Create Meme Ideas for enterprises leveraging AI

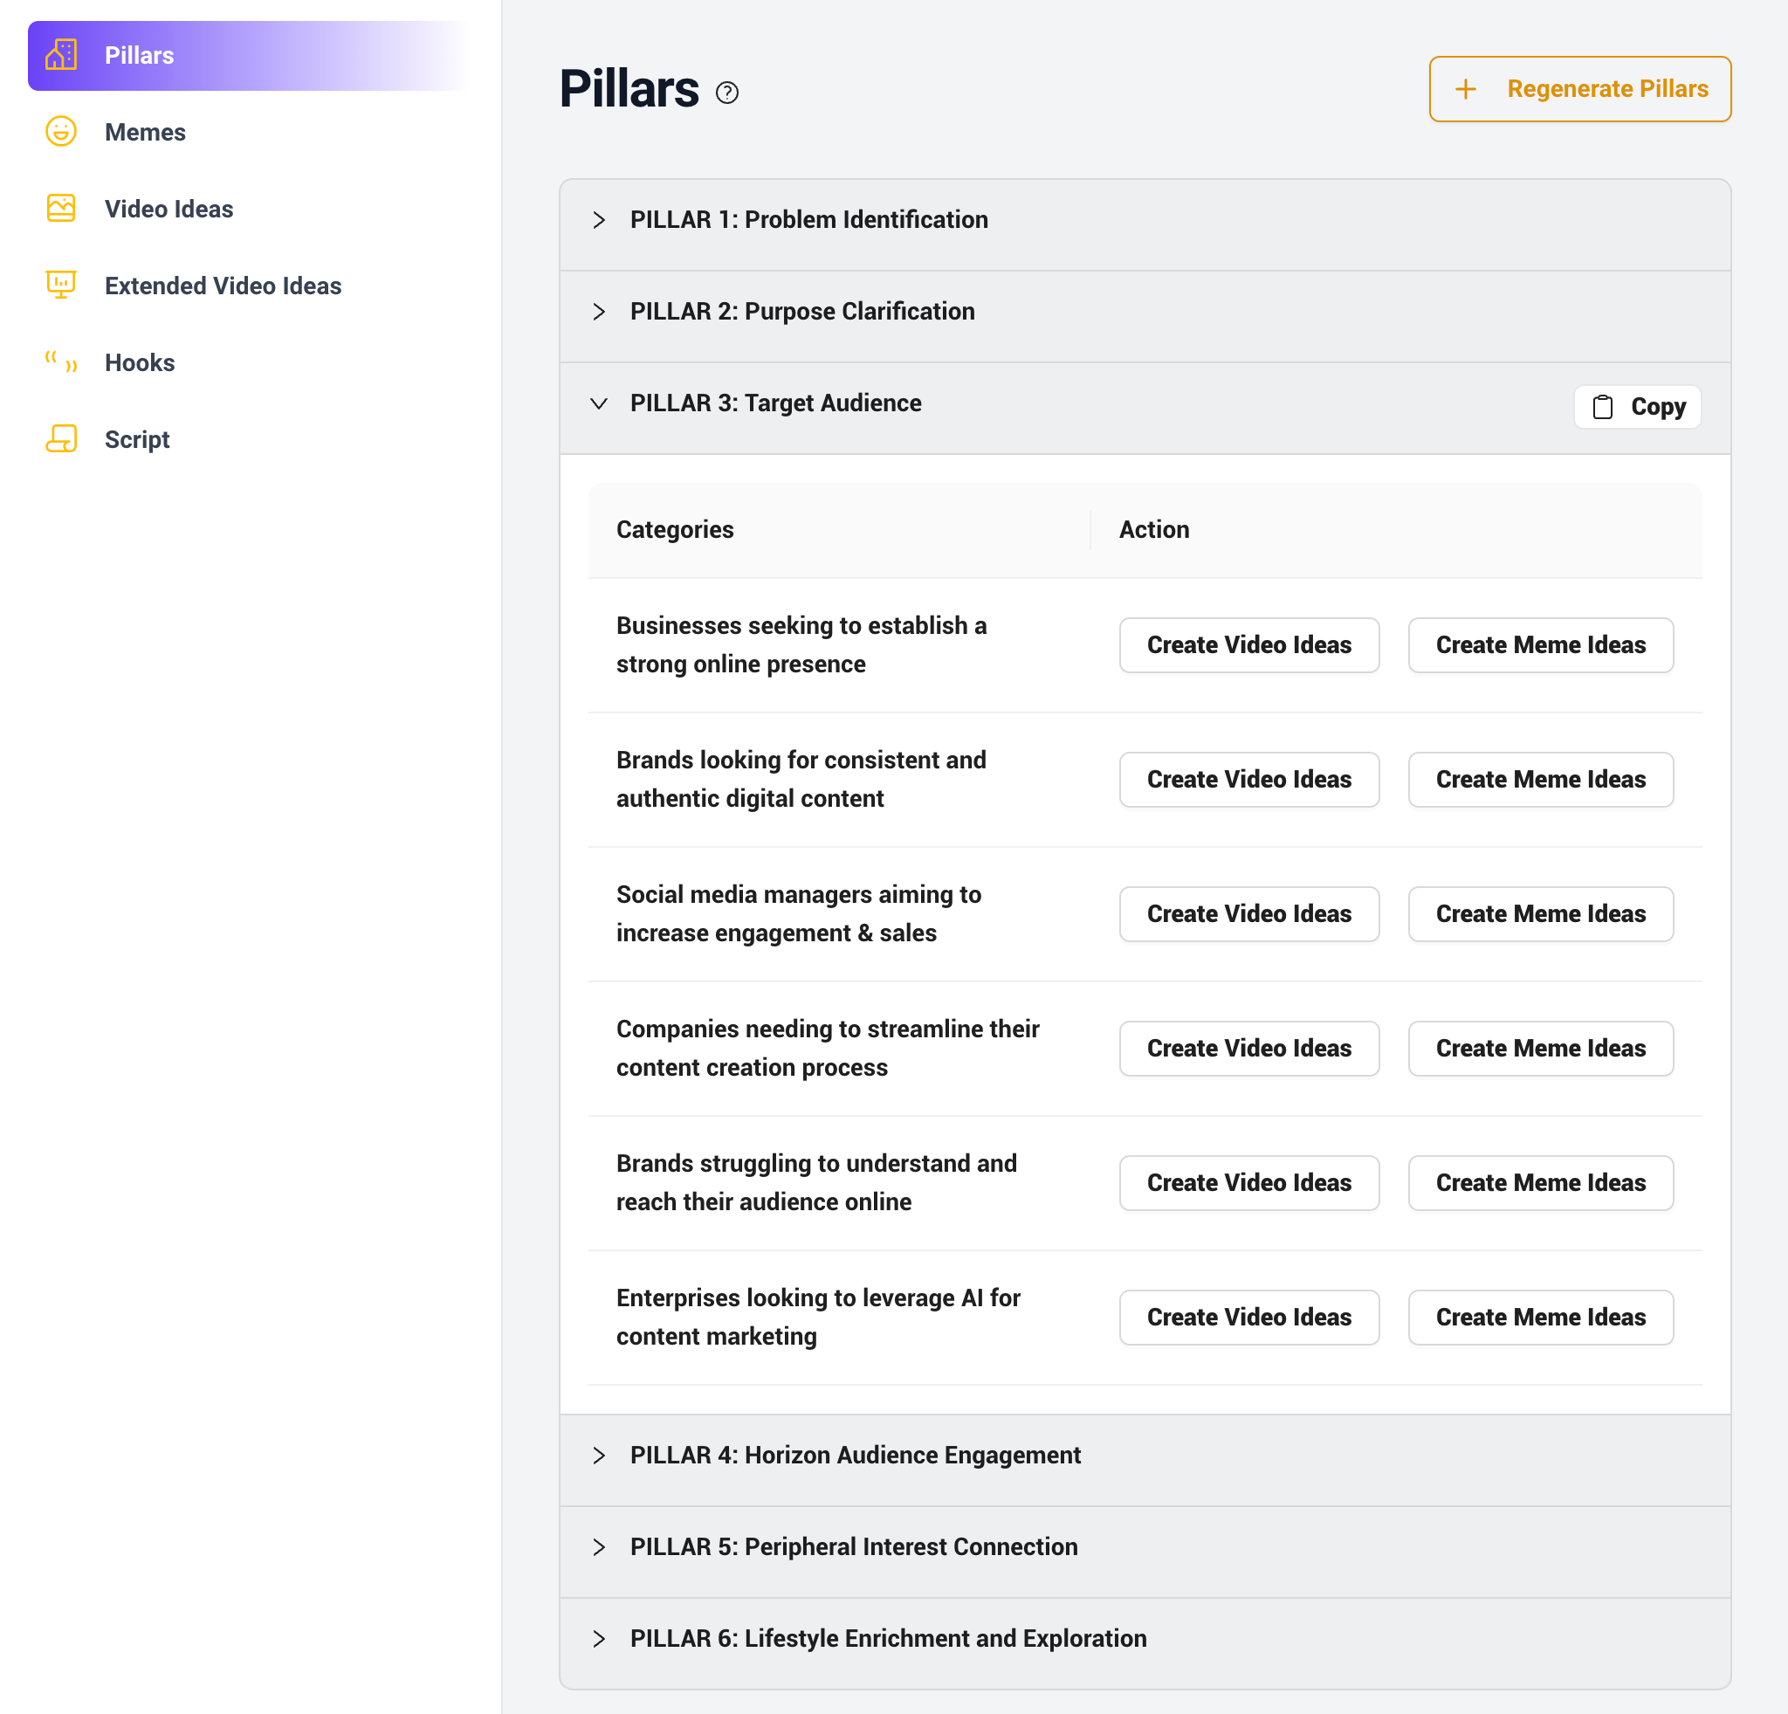[x=1540, y=1318]
